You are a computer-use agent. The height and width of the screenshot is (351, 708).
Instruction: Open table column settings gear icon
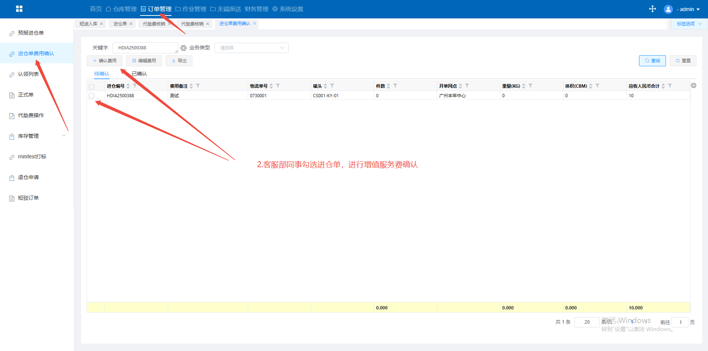pos(694,85)
